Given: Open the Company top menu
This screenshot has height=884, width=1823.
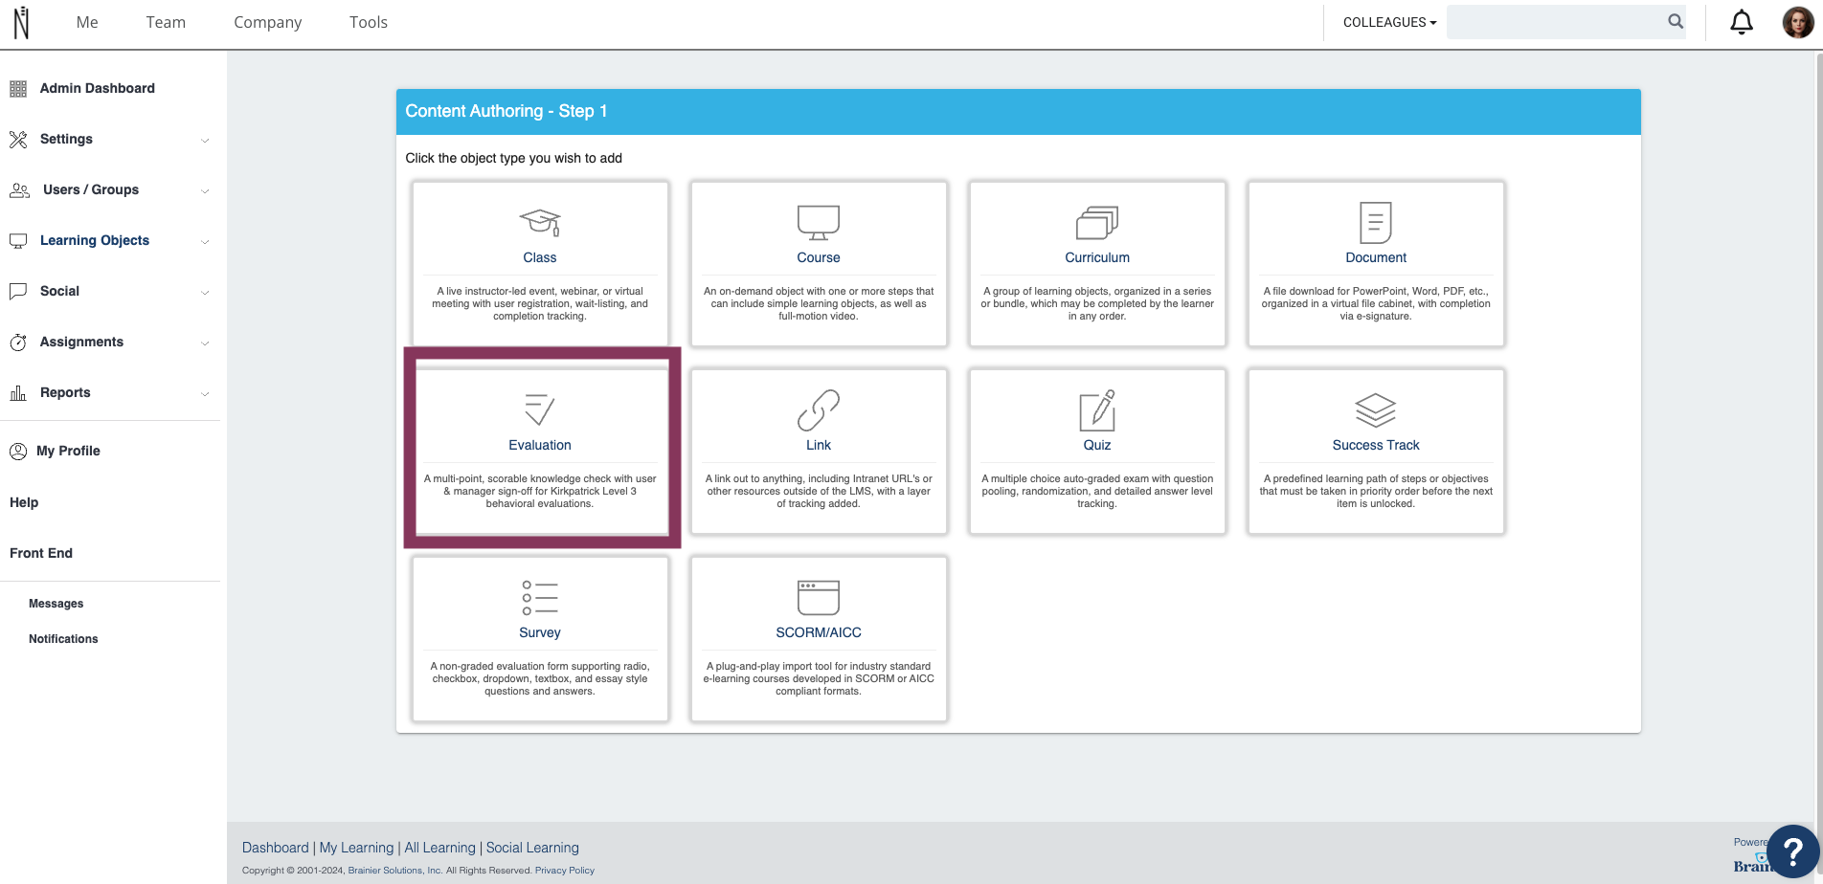Looking at the screenshot, I should [268, 22].
